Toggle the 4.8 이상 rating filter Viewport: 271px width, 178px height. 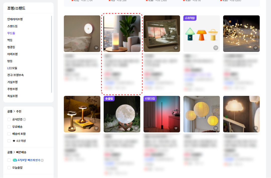9,141
